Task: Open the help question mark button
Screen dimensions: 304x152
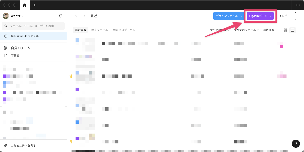Action: tap(296, 143)
